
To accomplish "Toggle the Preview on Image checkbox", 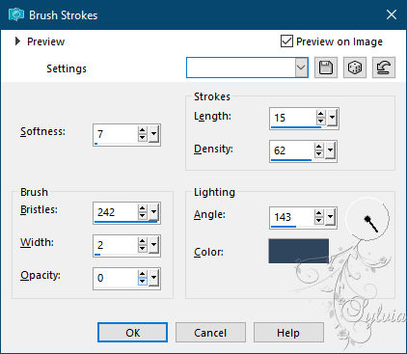I will click(x=286, y=41).
